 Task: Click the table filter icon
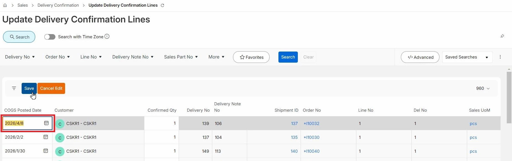click(14, 88)
